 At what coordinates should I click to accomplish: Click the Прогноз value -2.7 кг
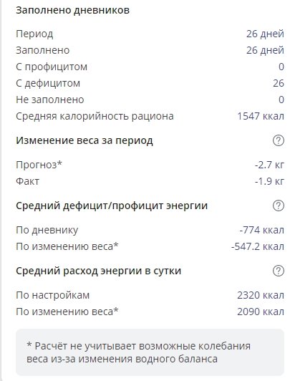pos(269,165)
